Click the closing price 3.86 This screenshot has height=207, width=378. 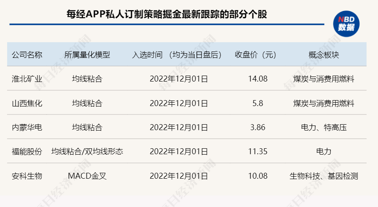click(x=257, y=127)
